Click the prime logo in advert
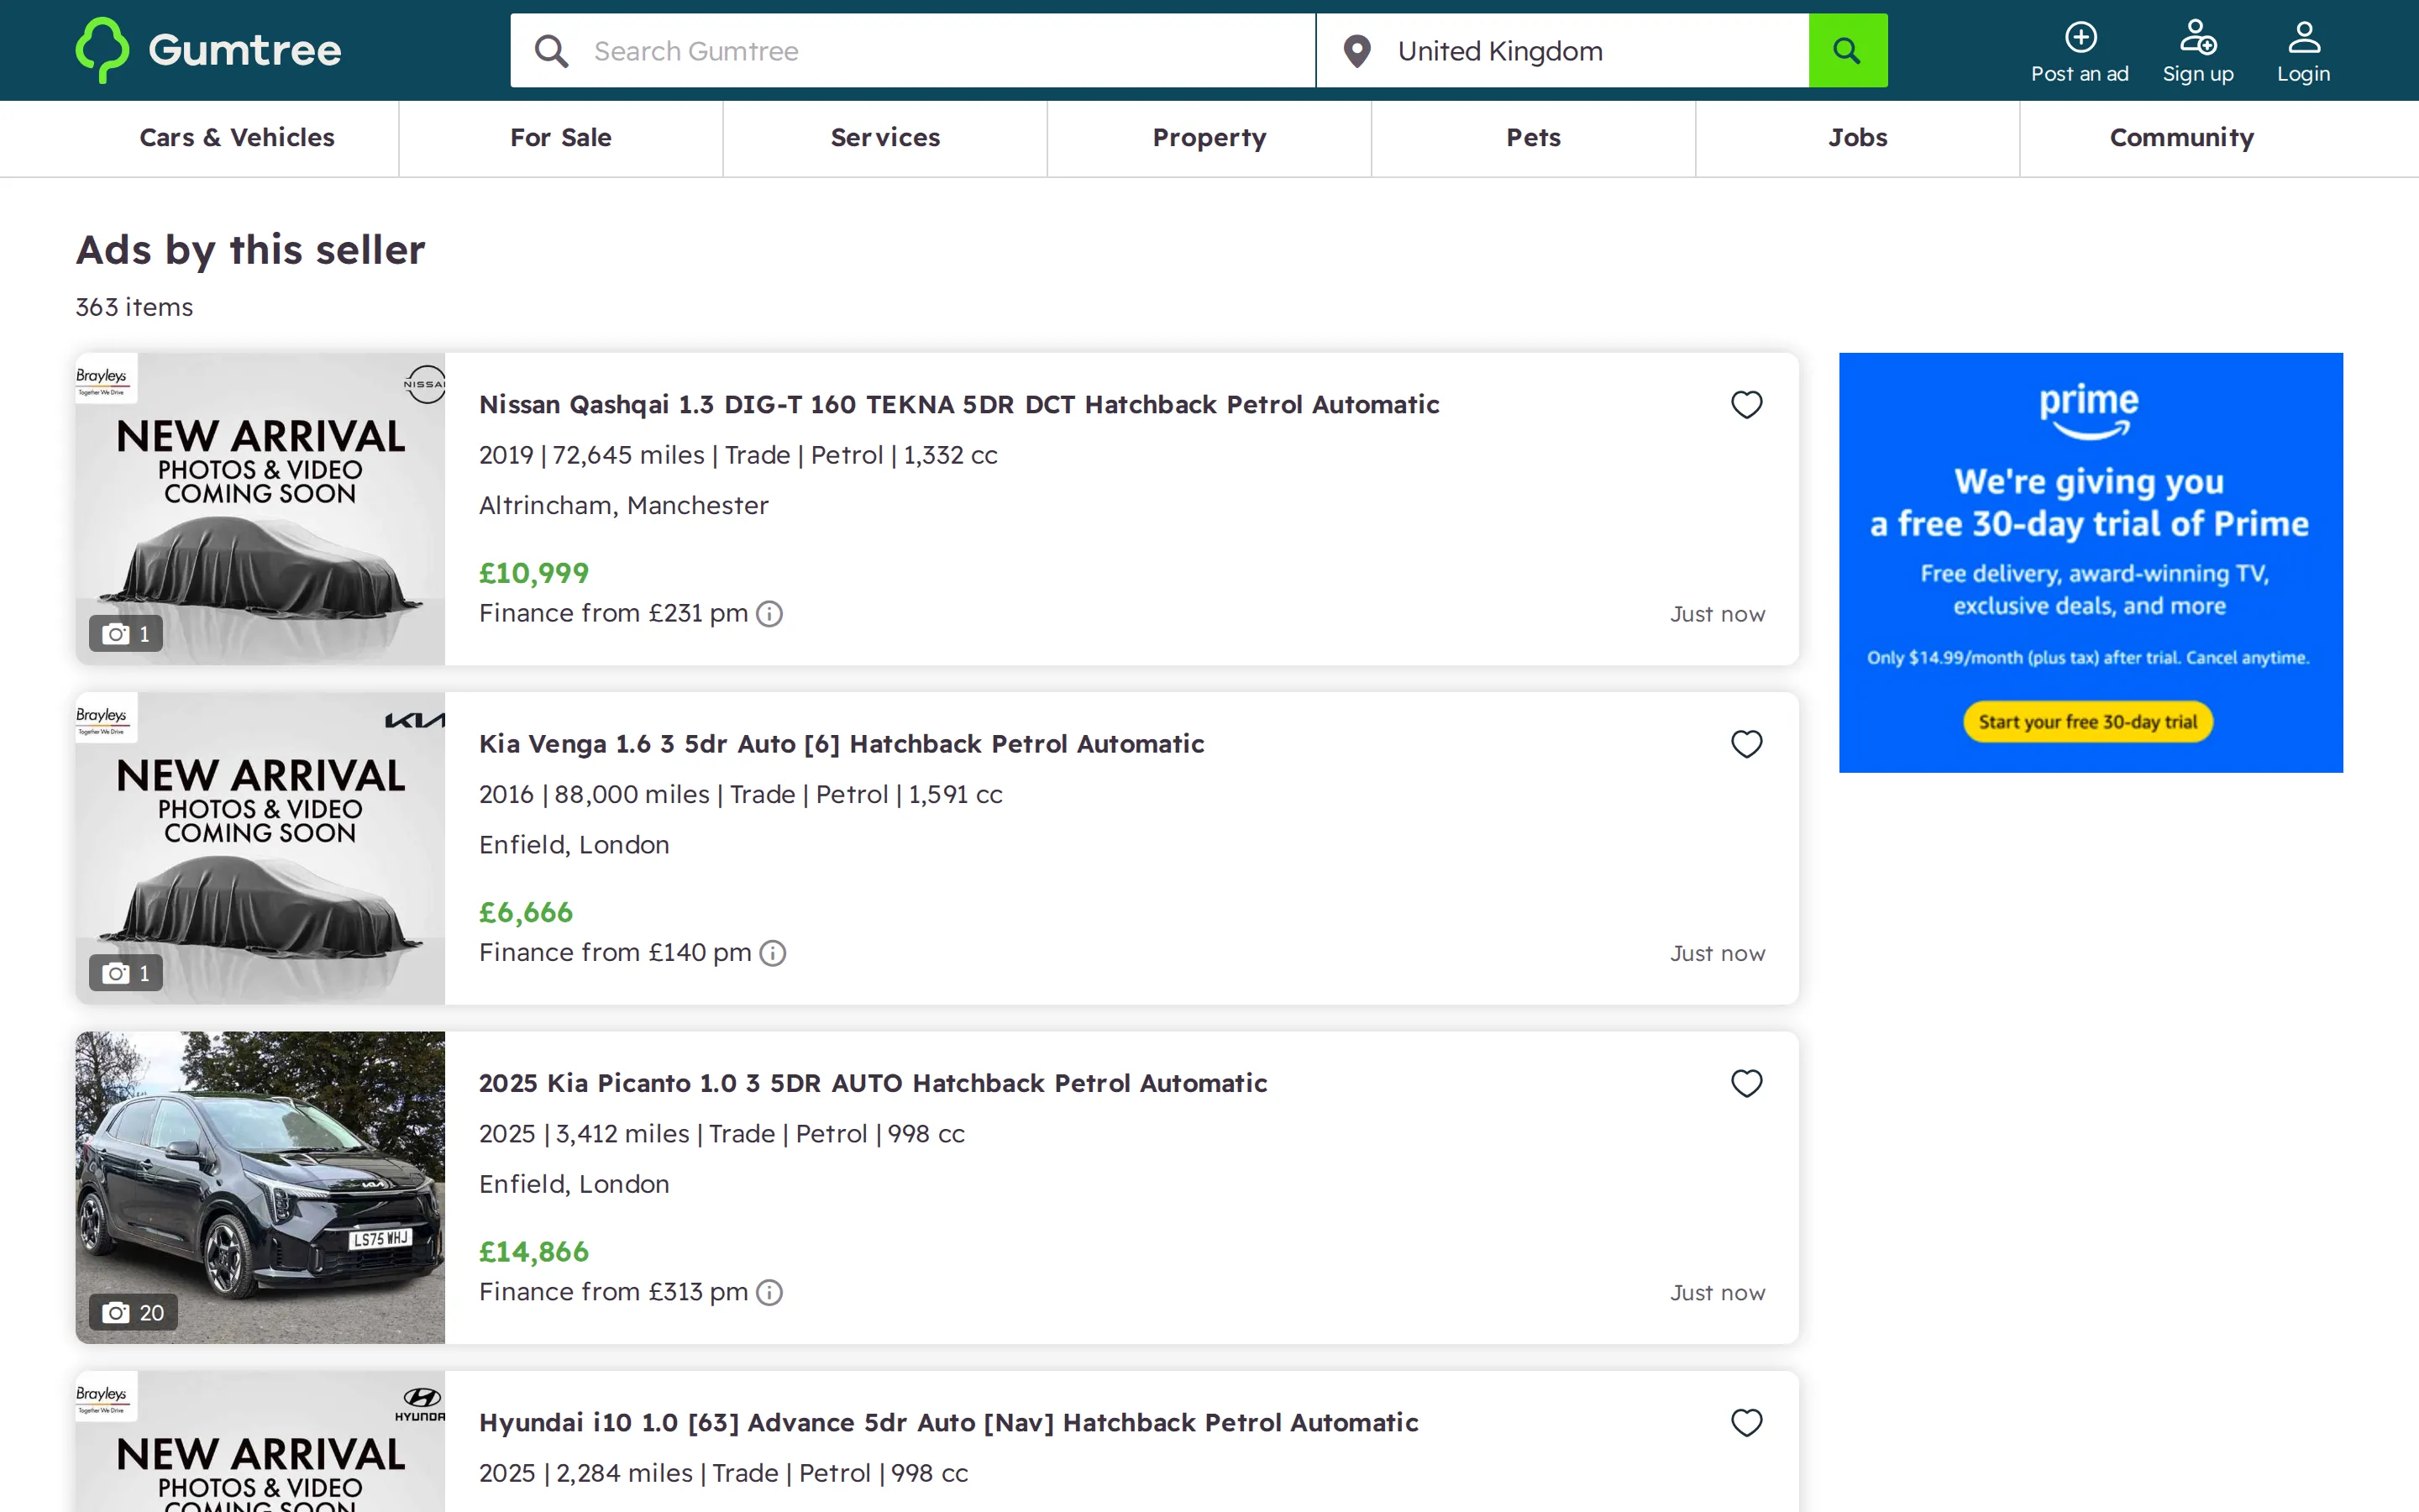Screen dimensions: 2419x1512 point(2088,410)
